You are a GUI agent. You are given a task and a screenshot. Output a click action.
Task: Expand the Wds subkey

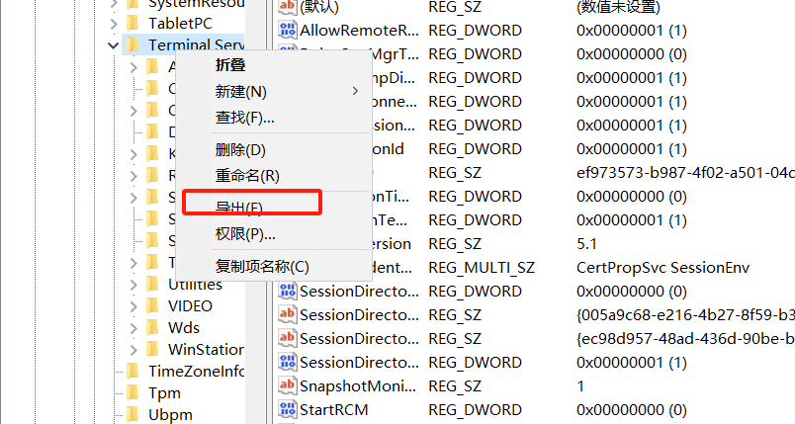pos(133,328)
